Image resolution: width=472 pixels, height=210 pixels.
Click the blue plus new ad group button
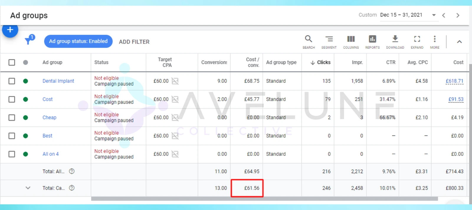[x=10, y=30]
